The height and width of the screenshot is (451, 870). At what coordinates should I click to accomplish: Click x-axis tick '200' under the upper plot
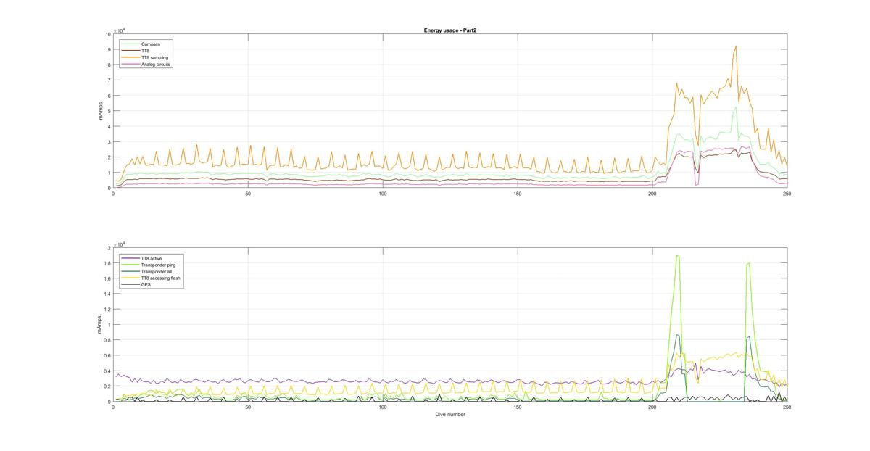652,194
